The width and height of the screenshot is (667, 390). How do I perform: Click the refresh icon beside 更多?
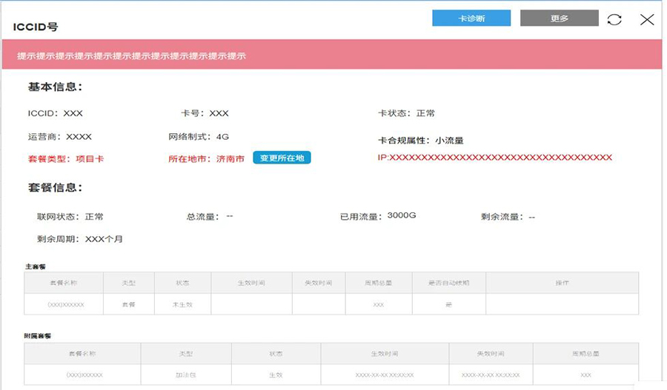[x=614, y=19]
